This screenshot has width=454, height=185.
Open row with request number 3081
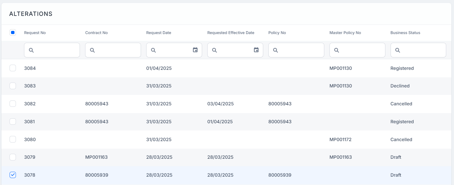[30, 122]
